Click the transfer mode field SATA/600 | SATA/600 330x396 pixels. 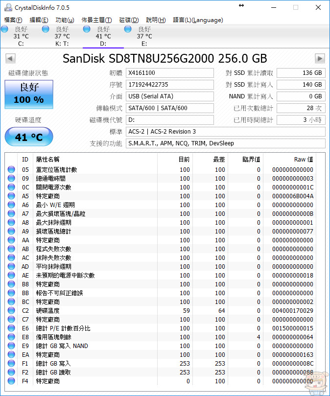(170, 108)
